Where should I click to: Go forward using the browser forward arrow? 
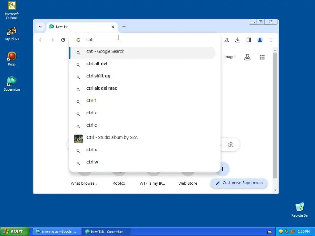52,40
